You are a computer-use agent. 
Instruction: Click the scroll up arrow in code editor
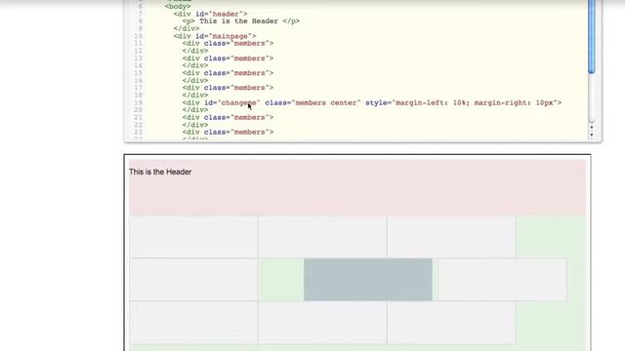(592, 128)
